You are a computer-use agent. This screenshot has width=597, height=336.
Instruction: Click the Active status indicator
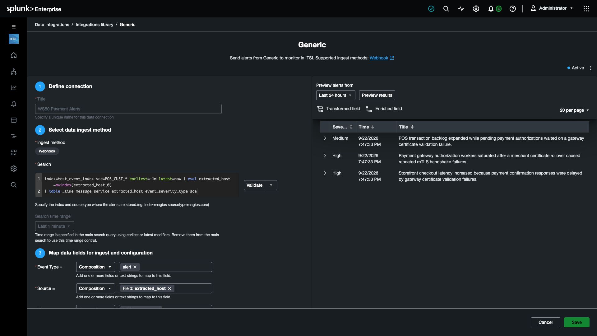pos(576,68)
